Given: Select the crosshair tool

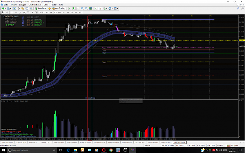Looking at the screenshot, I should pos(7,12).
